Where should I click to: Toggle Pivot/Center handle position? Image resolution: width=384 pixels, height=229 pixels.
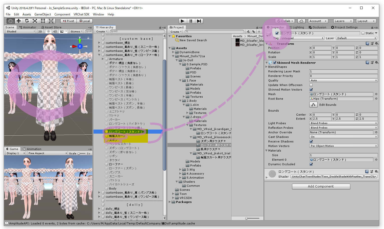[68, 21]
